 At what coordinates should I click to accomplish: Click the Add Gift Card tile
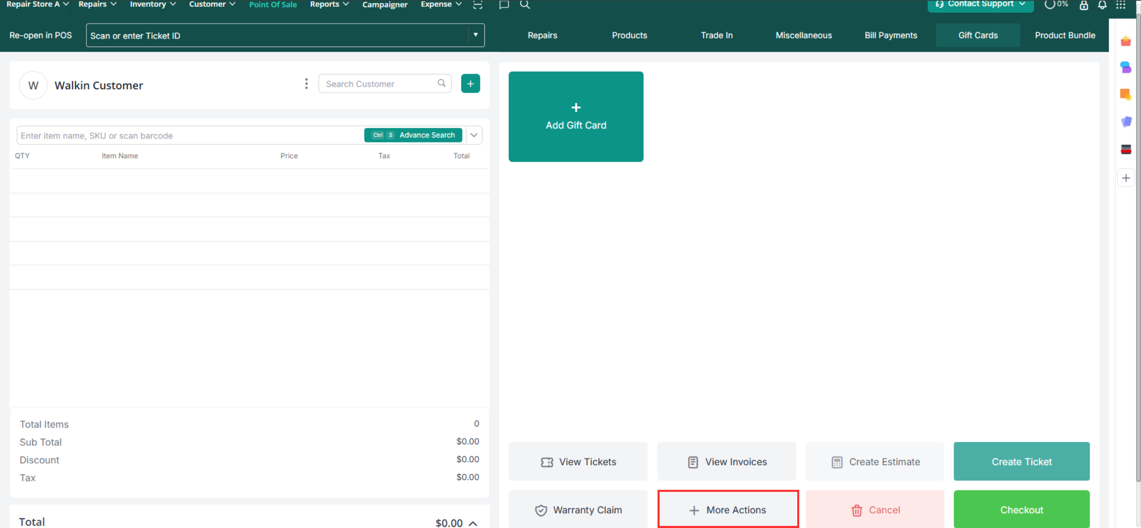(575, 117)
